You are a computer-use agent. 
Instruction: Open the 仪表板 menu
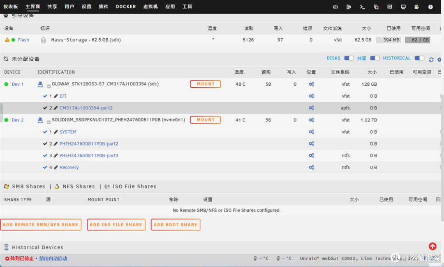[10, 7]
